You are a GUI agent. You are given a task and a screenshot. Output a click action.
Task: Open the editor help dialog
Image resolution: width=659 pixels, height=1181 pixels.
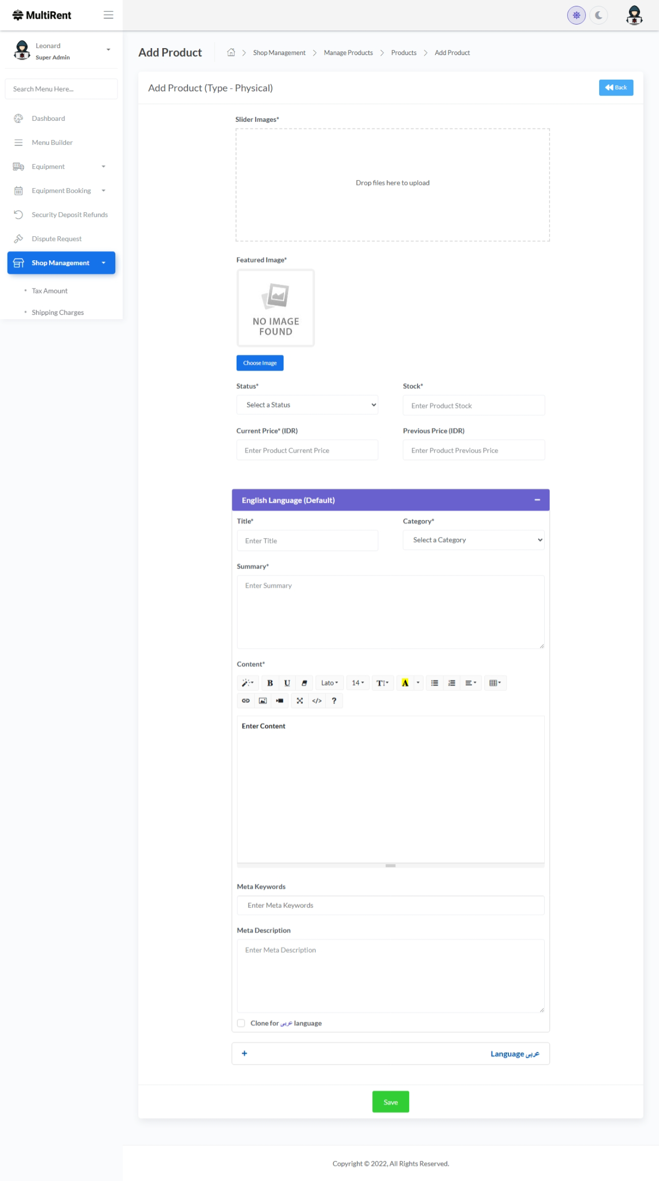(x=334, y=701)
